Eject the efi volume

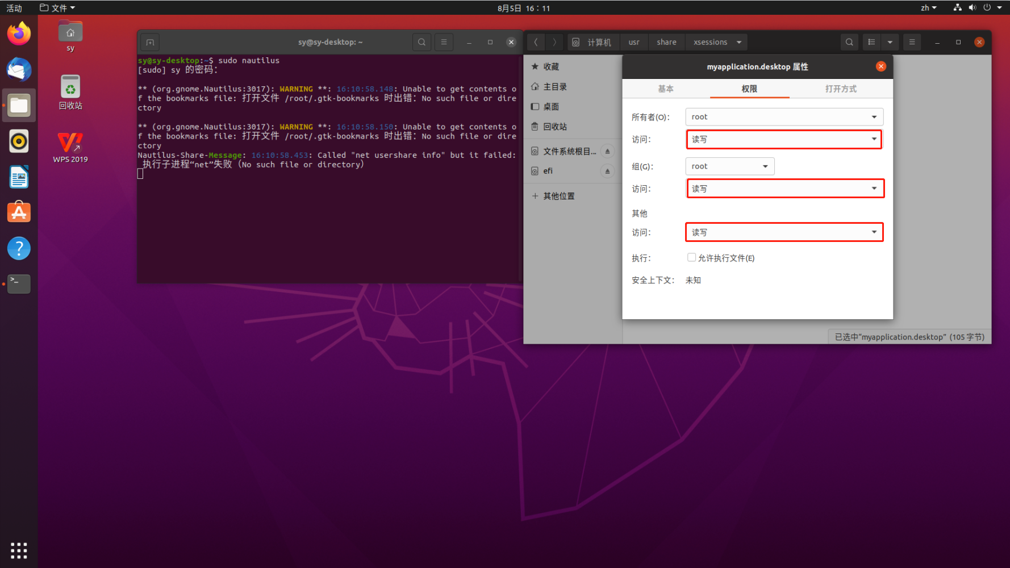pyautogui.click(x=607, y=171)
